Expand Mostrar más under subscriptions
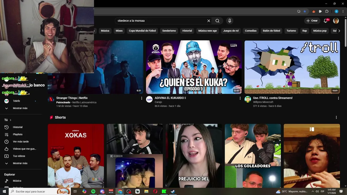 (x=20, y=108)
